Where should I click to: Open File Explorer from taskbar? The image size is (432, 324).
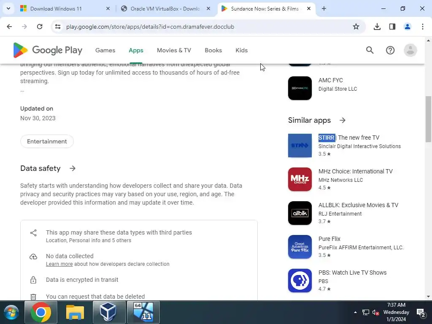coord(75,312)
